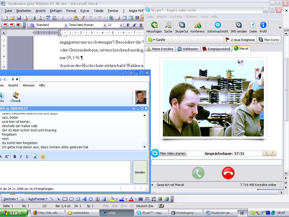Image resolution: width=289 pixels, height=217 pixels.
Task: Open the Standard style dropdown in Word
Action: coord(66,25)
